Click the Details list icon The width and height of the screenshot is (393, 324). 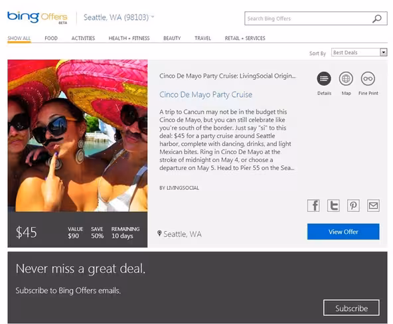[x=324, y=79]
